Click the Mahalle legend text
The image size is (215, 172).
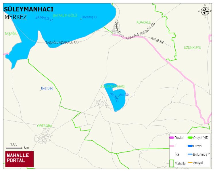pos(180,163)
